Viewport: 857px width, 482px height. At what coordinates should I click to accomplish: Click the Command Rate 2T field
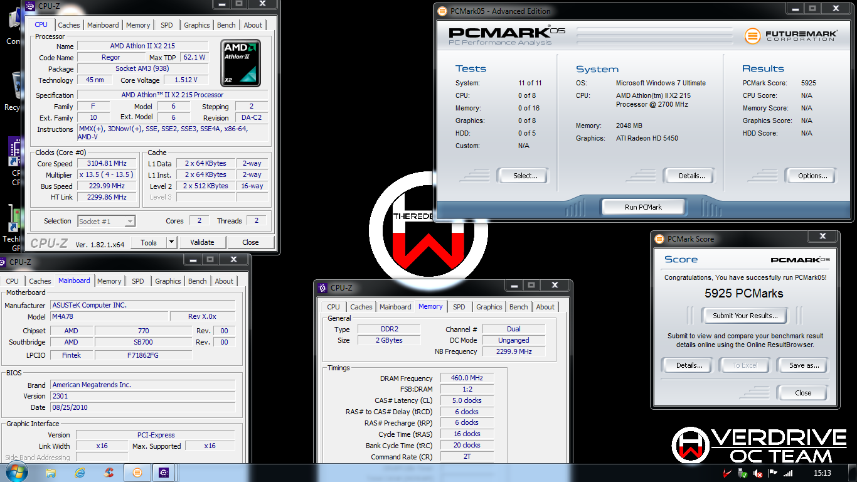point(467,457)
